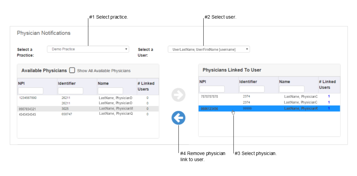Open the Select a User dropdown
The height and width of the screenshot is (176, 357).
(x=209, y=49)
